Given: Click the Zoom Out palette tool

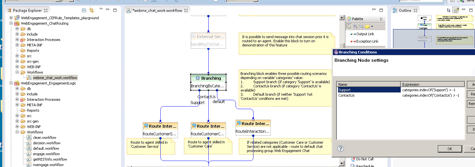Looking at the screenshot, I should pos(361,26).
